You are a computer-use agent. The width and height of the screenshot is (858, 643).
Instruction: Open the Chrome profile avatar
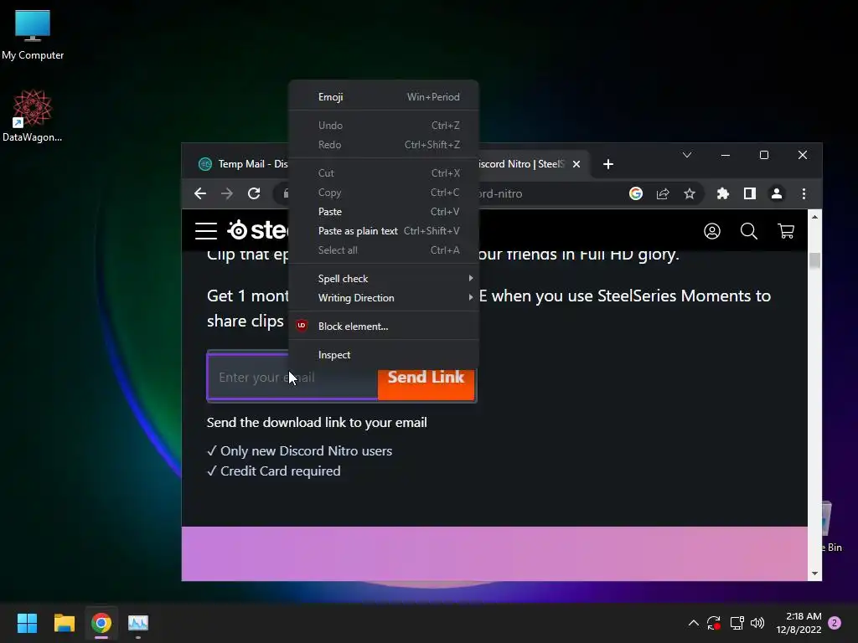click(x=777, y=193)
